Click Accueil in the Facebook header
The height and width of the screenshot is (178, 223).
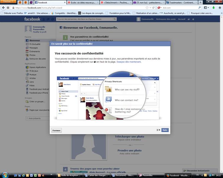click(x=182, y=19)
